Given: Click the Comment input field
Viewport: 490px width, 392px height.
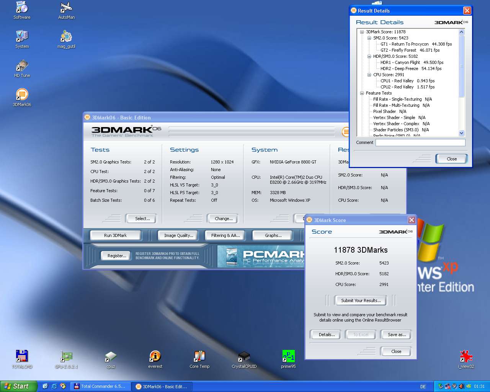Looking at the screenshot, I should tap(420, 142).
